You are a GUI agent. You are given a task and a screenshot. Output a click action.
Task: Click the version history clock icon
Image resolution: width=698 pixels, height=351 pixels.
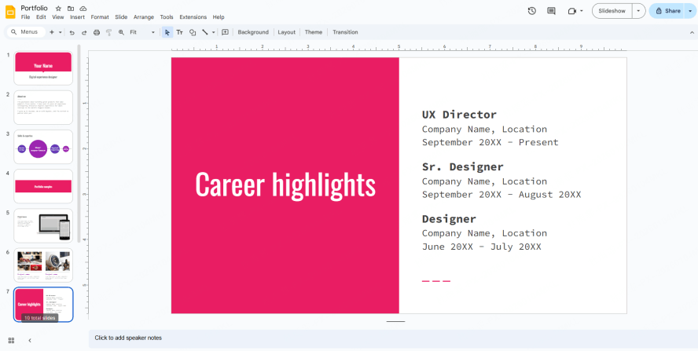pyautogui.click(x=531, y=11)
